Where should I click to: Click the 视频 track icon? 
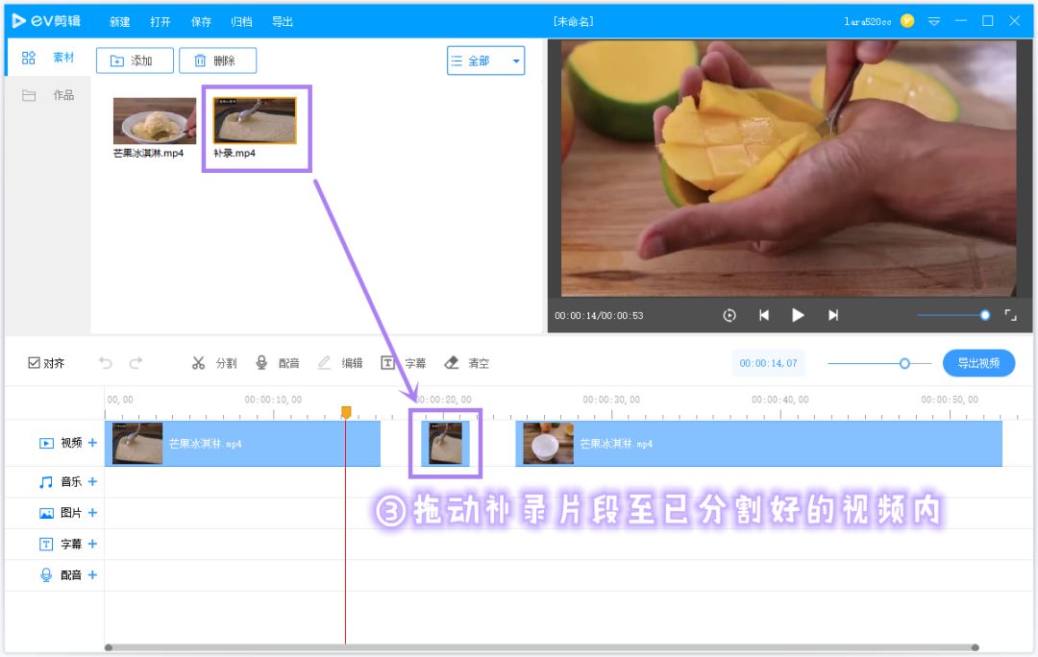(46, 444)
